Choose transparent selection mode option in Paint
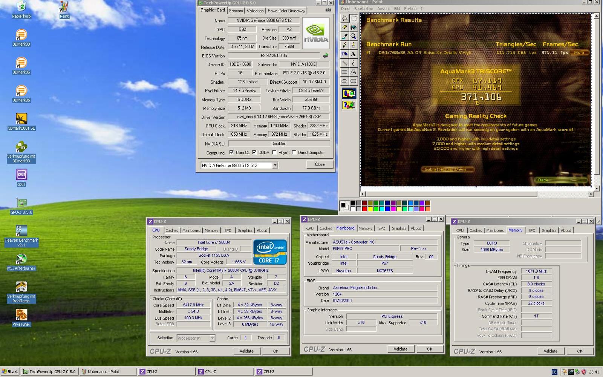Viewport: 603px width, 377px height. pyautogui.click(x=349, y=105)
